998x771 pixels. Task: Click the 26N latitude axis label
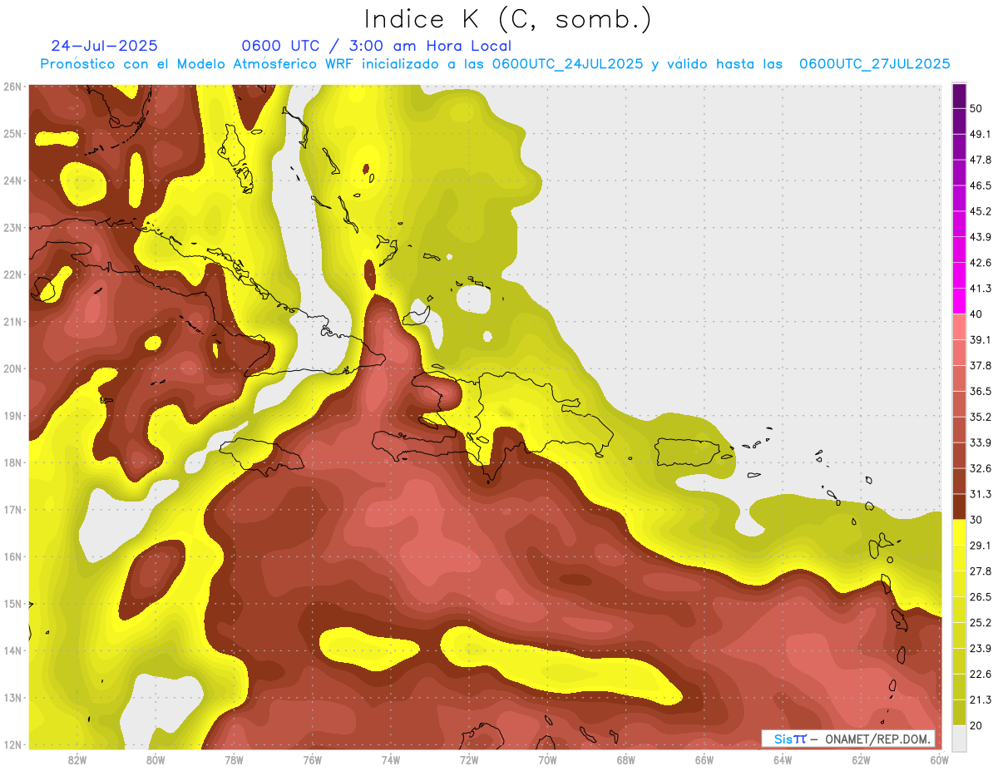coord(12,86)
